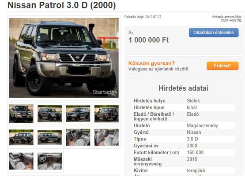Click the Hirdetés adatai heading
245x176 pixels.
[x=183, y=88]
